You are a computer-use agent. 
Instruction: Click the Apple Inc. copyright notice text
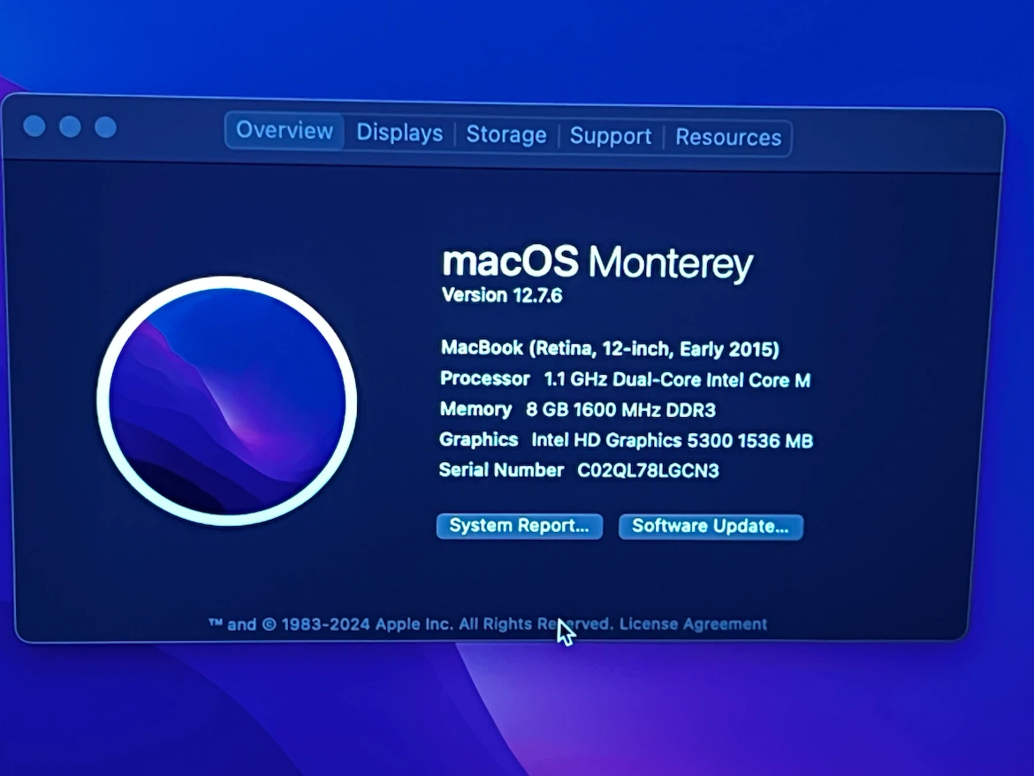[412, 624]
